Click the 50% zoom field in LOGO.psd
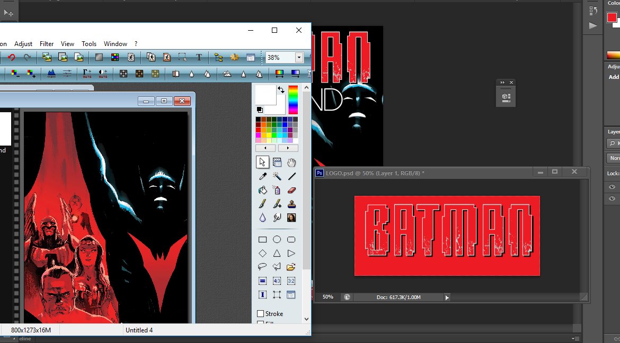Screen dimensions: 620x343 pos(328,297)
